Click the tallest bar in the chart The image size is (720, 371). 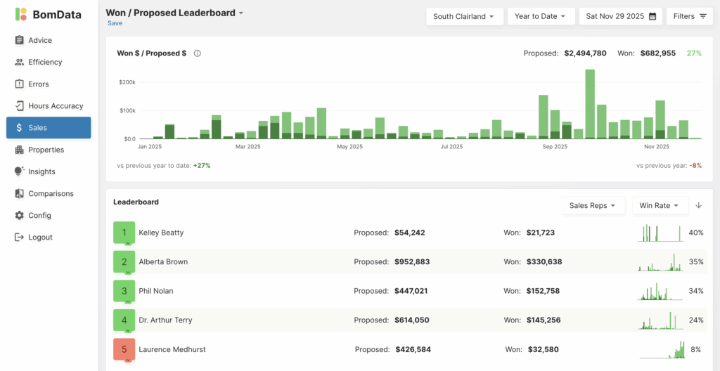[590, 104]
